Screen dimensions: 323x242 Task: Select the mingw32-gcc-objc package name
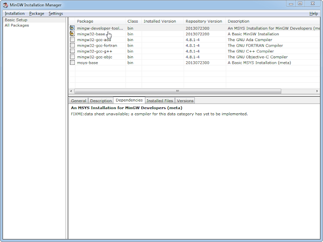[x=95, y=57]
